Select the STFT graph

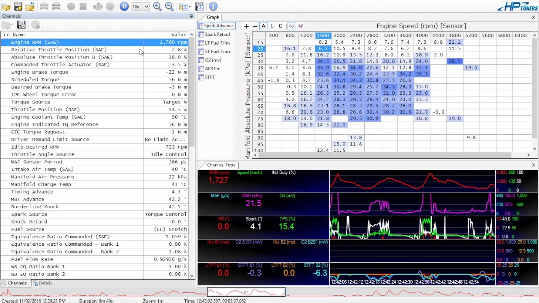[206, 77]
